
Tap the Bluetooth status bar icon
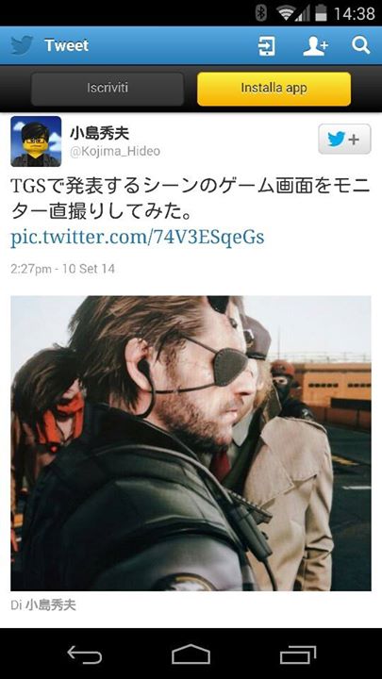(x=260, y=13)
